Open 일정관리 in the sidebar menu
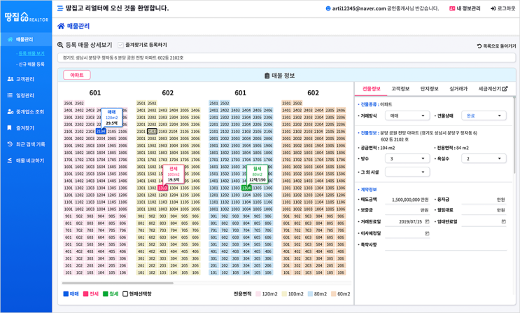The width and height of the screenshot is (520, 313). point(26,95)
